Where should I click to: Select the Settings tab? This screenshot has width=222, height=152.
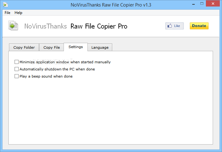76,47
